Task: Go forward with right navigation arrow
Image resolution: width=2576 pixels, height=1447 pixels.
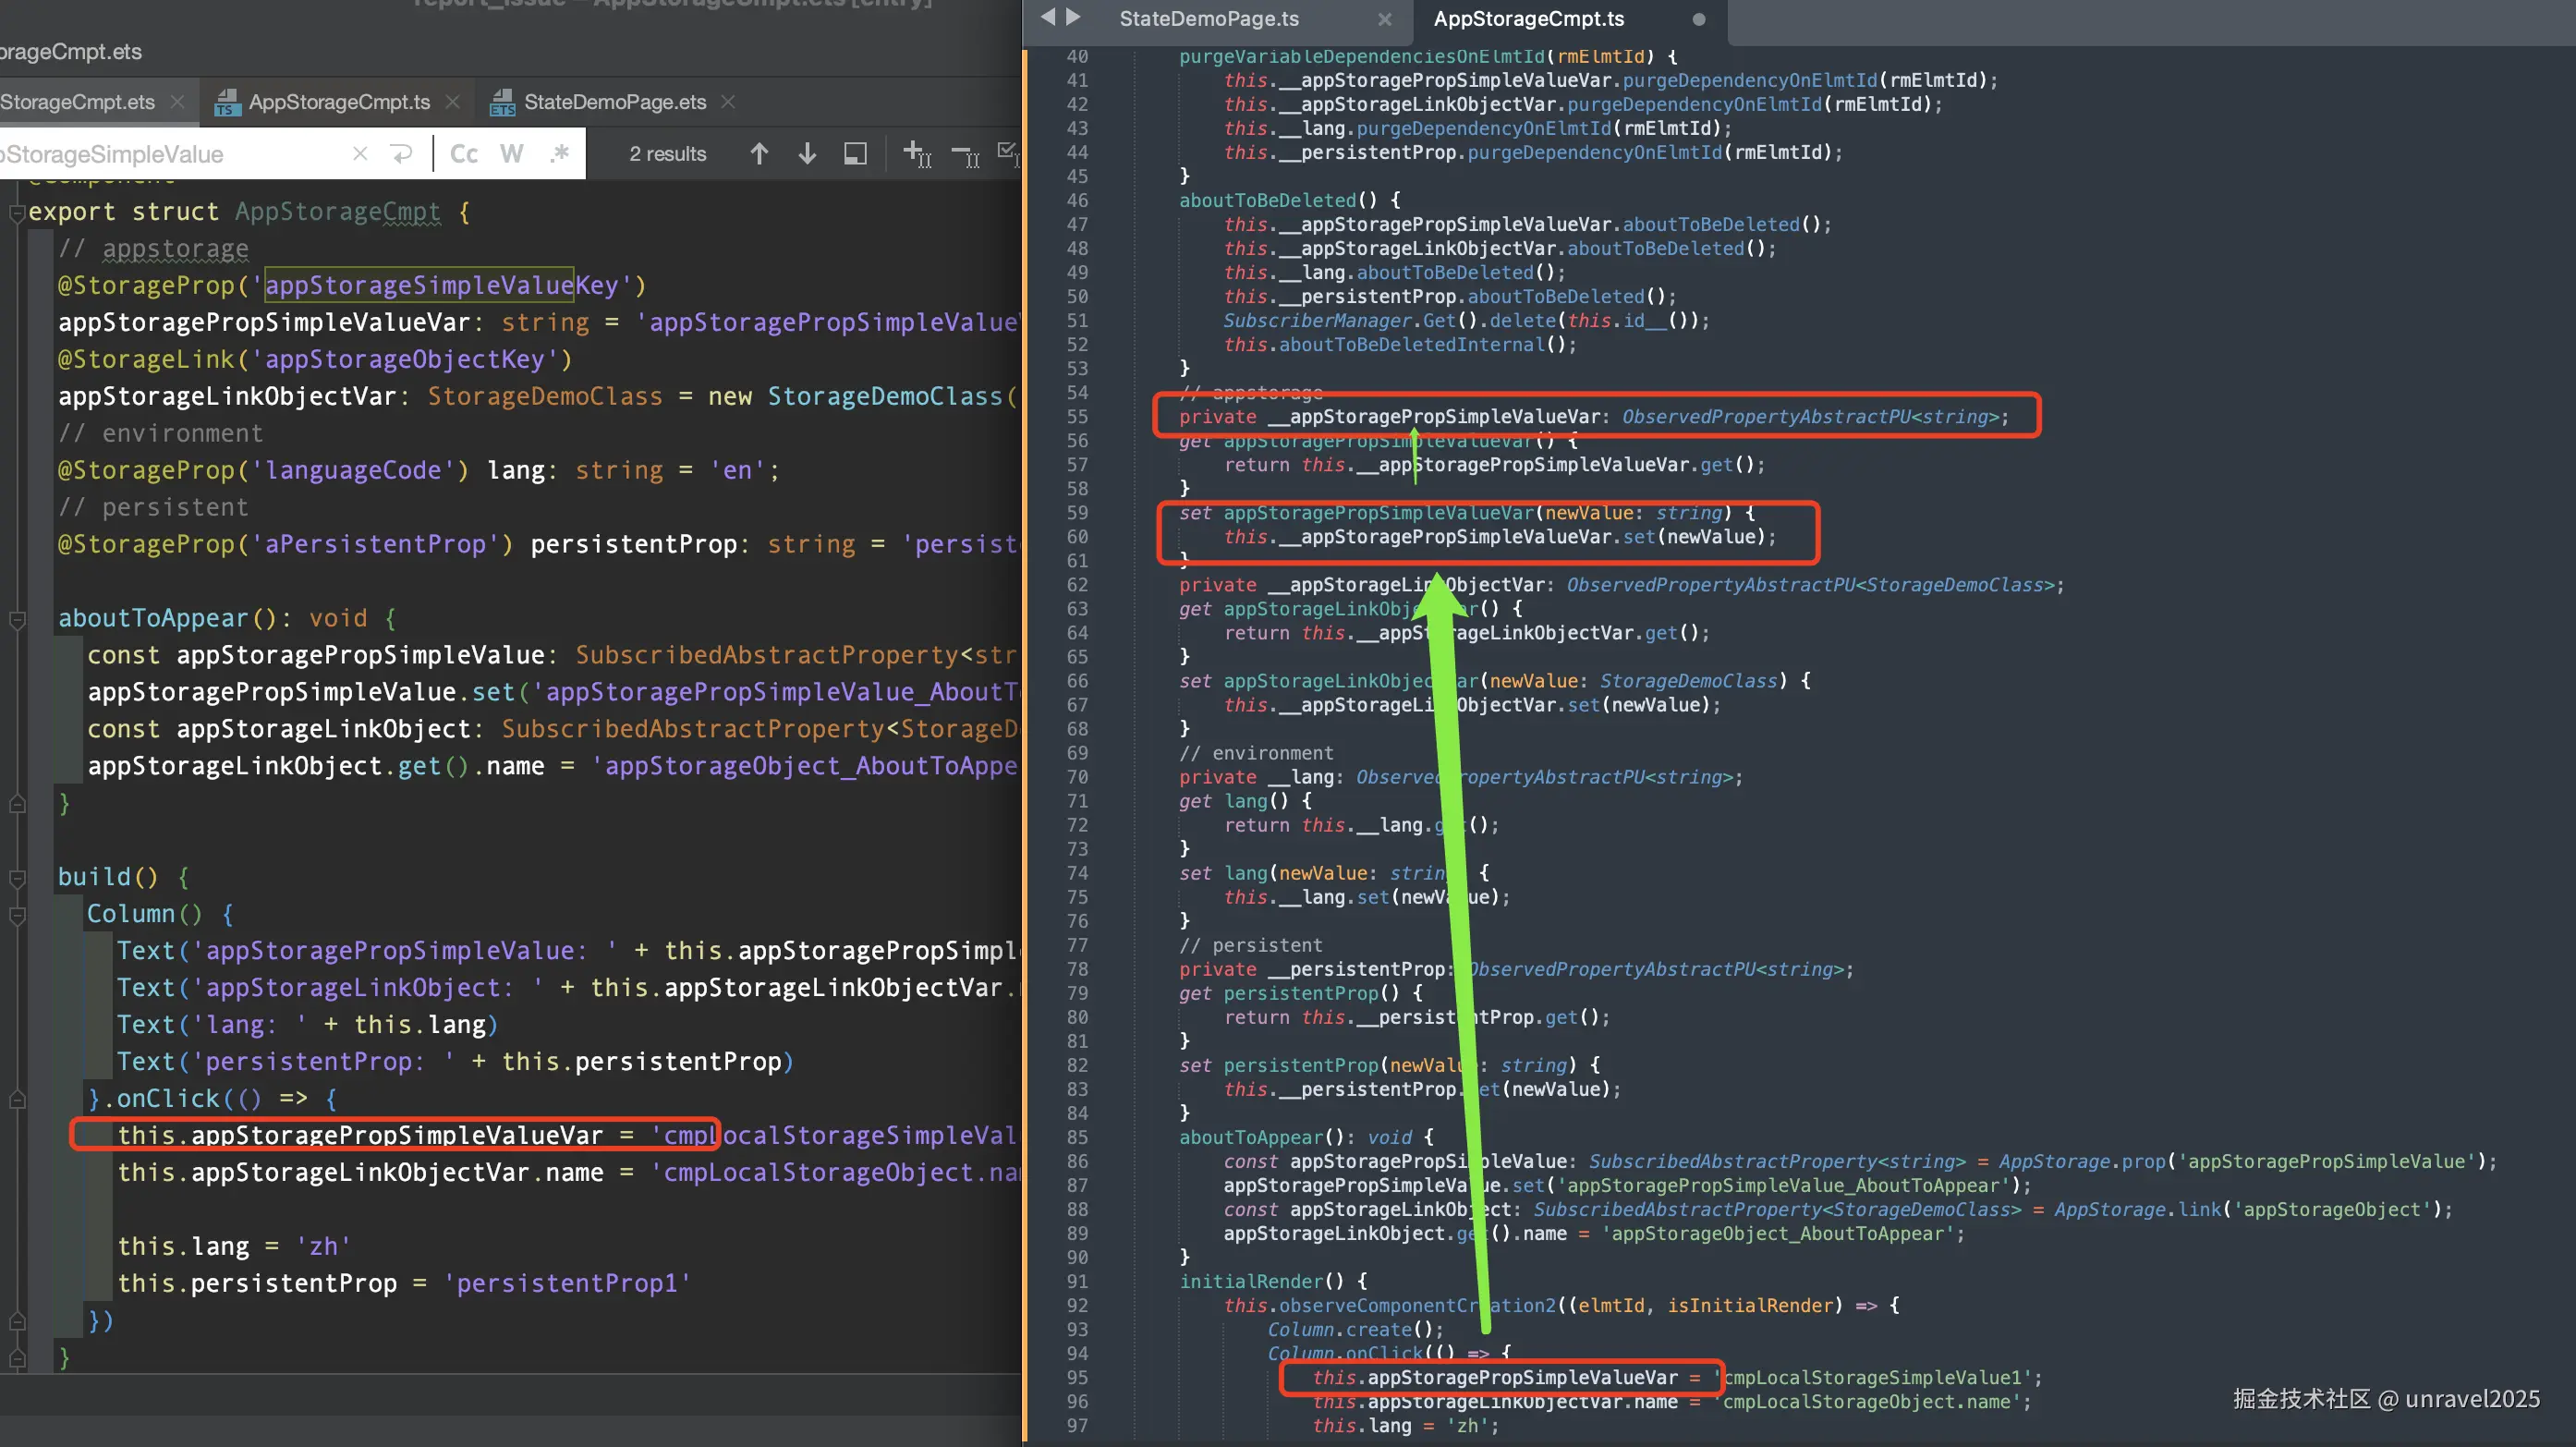Action: 1074,17
